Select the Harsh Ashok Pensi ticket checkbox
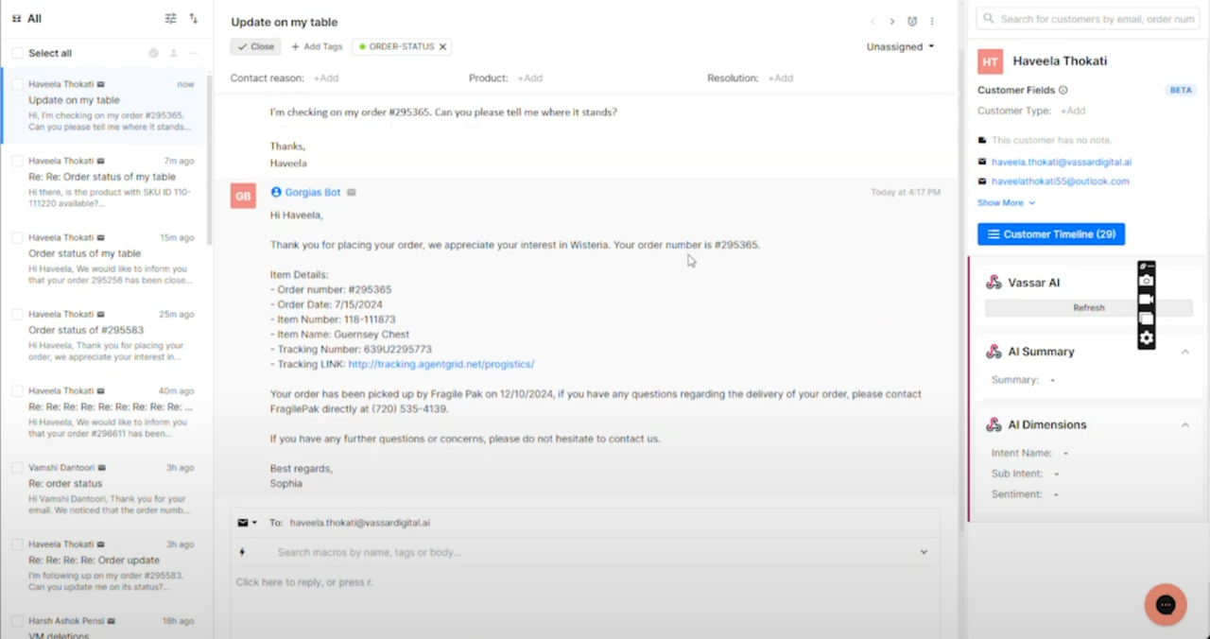The width and height of the screenshot is (1210, 639). (x=17, y=620)
